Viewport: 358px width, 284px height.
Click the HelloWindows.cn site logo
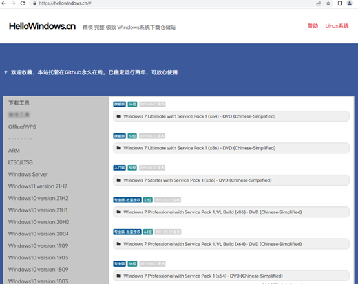(42, 27)
